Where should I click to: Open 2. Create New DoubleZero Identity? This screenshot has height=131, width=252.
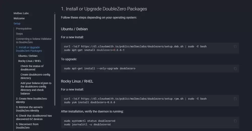click(31, 100)
